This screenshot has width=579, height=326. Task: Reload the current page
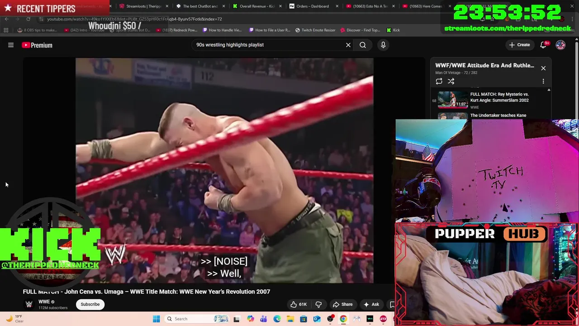pos(28,19)
